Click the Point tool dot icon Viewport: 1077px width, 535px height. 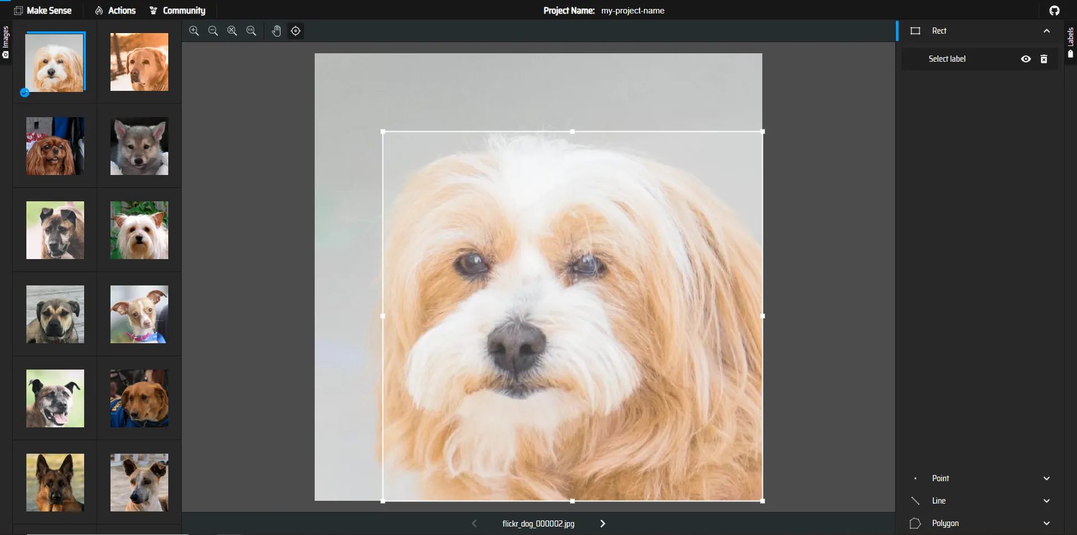915,478
